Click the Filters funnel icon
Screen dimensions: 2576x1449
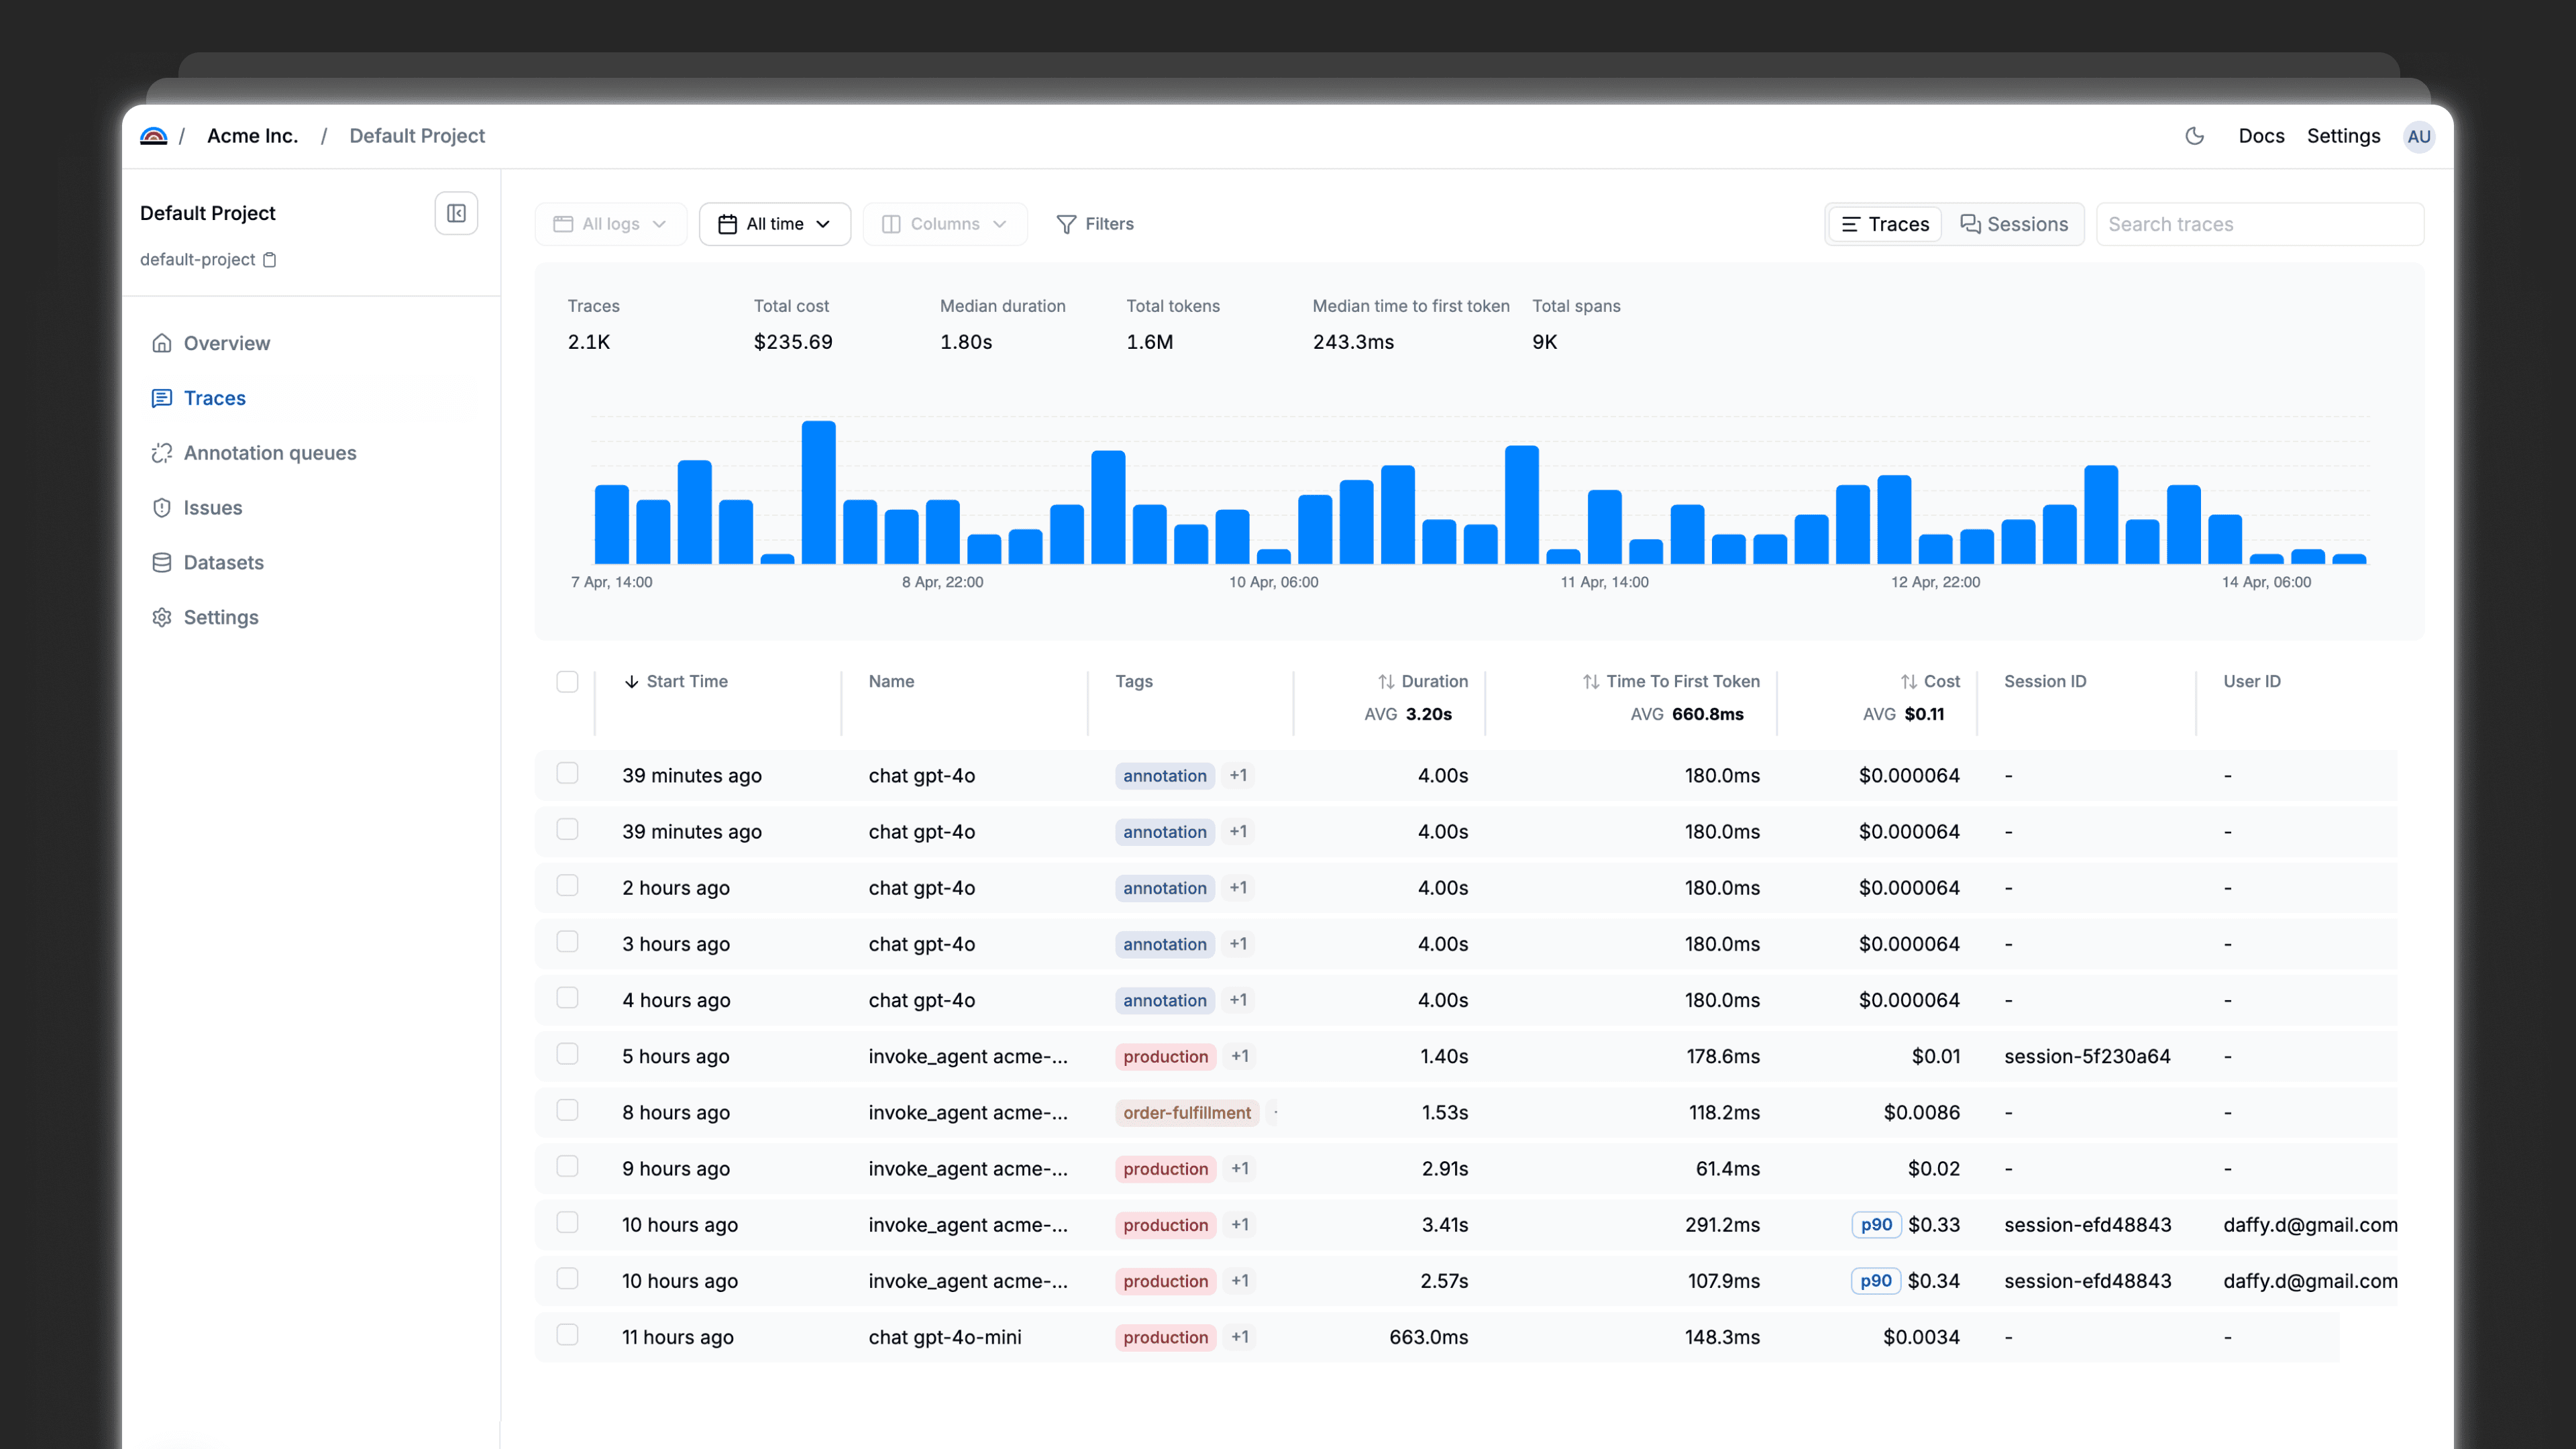point(1066,224)
